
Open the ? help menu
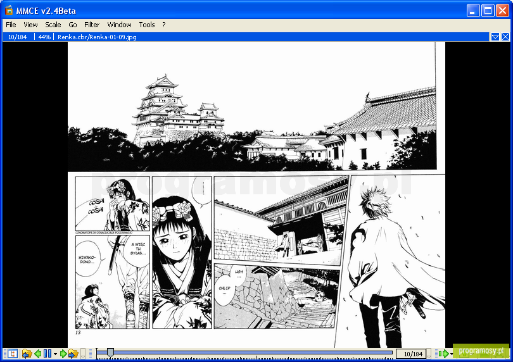(x=163, y=25)
